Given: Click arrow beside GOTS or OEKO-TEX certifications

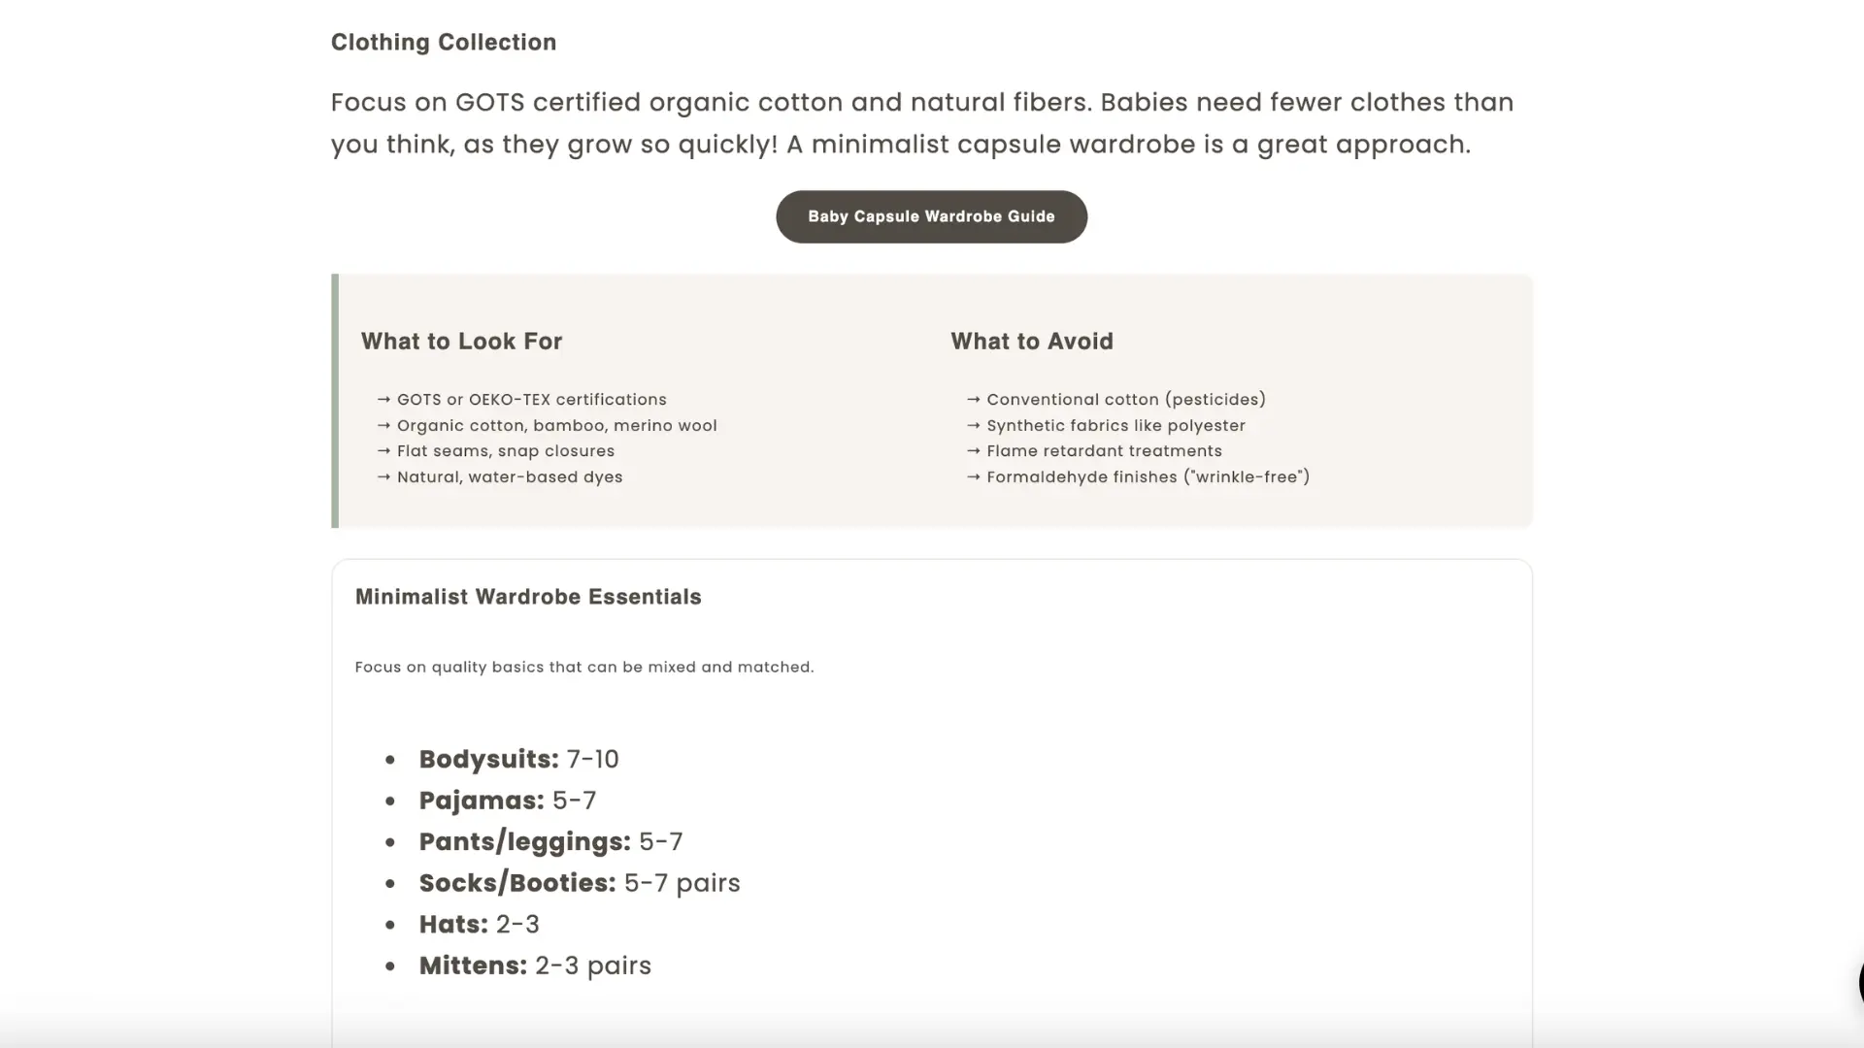Looking at the screenshot, I should pyautogui.click(x=383, y=400).
